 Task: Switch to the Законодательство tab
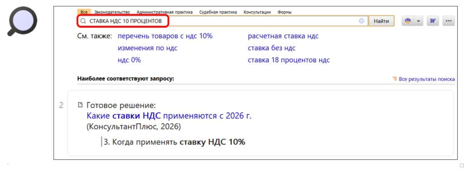pyautogui.click(x=112, y=12)
